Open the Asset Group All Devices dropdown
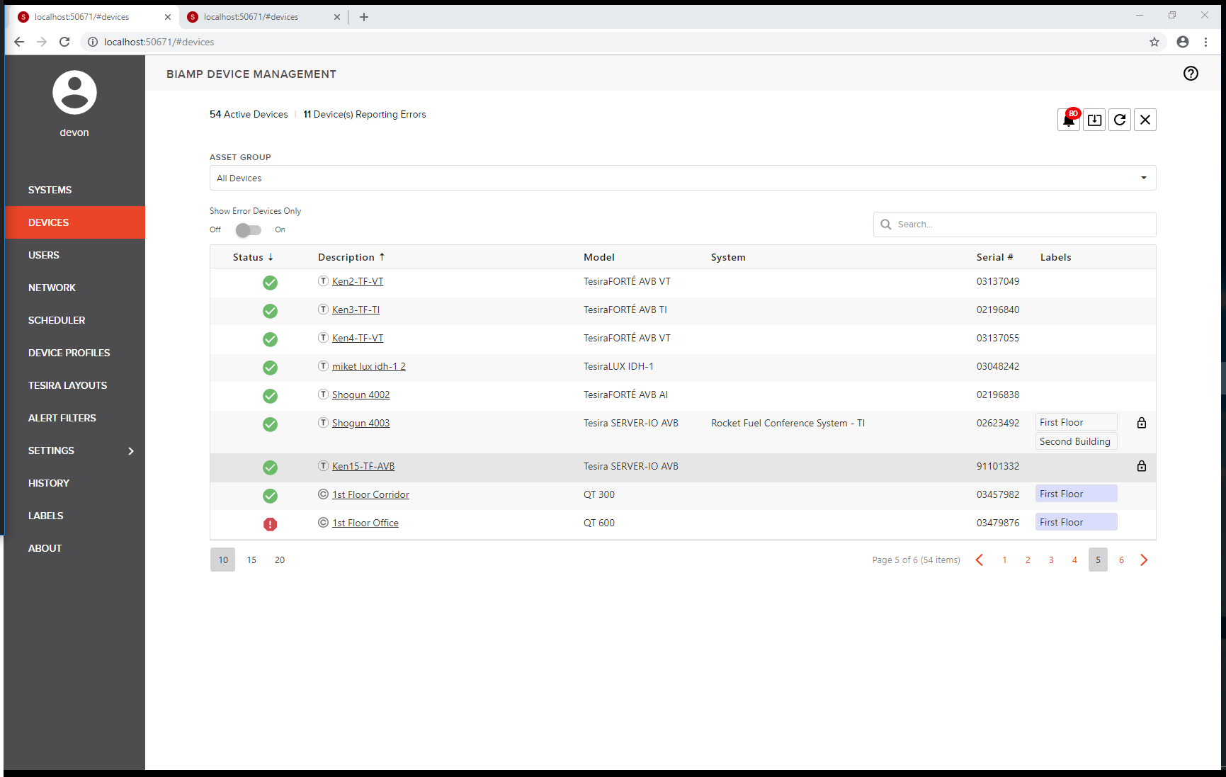Viewport: 1226px width, 777px height. (x=683, y=178)
